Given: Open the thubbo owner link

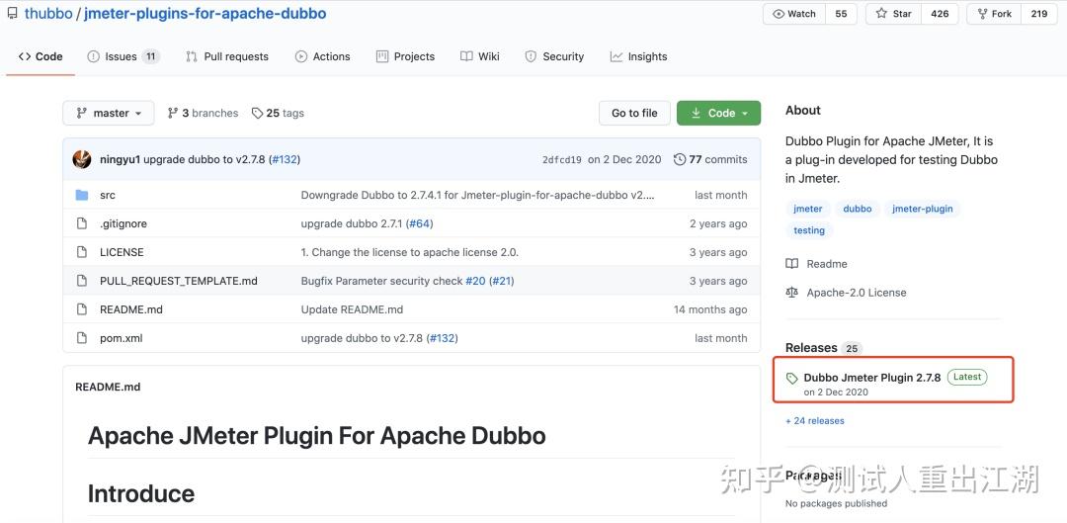Looking at the screenshot, I should 48,14.
